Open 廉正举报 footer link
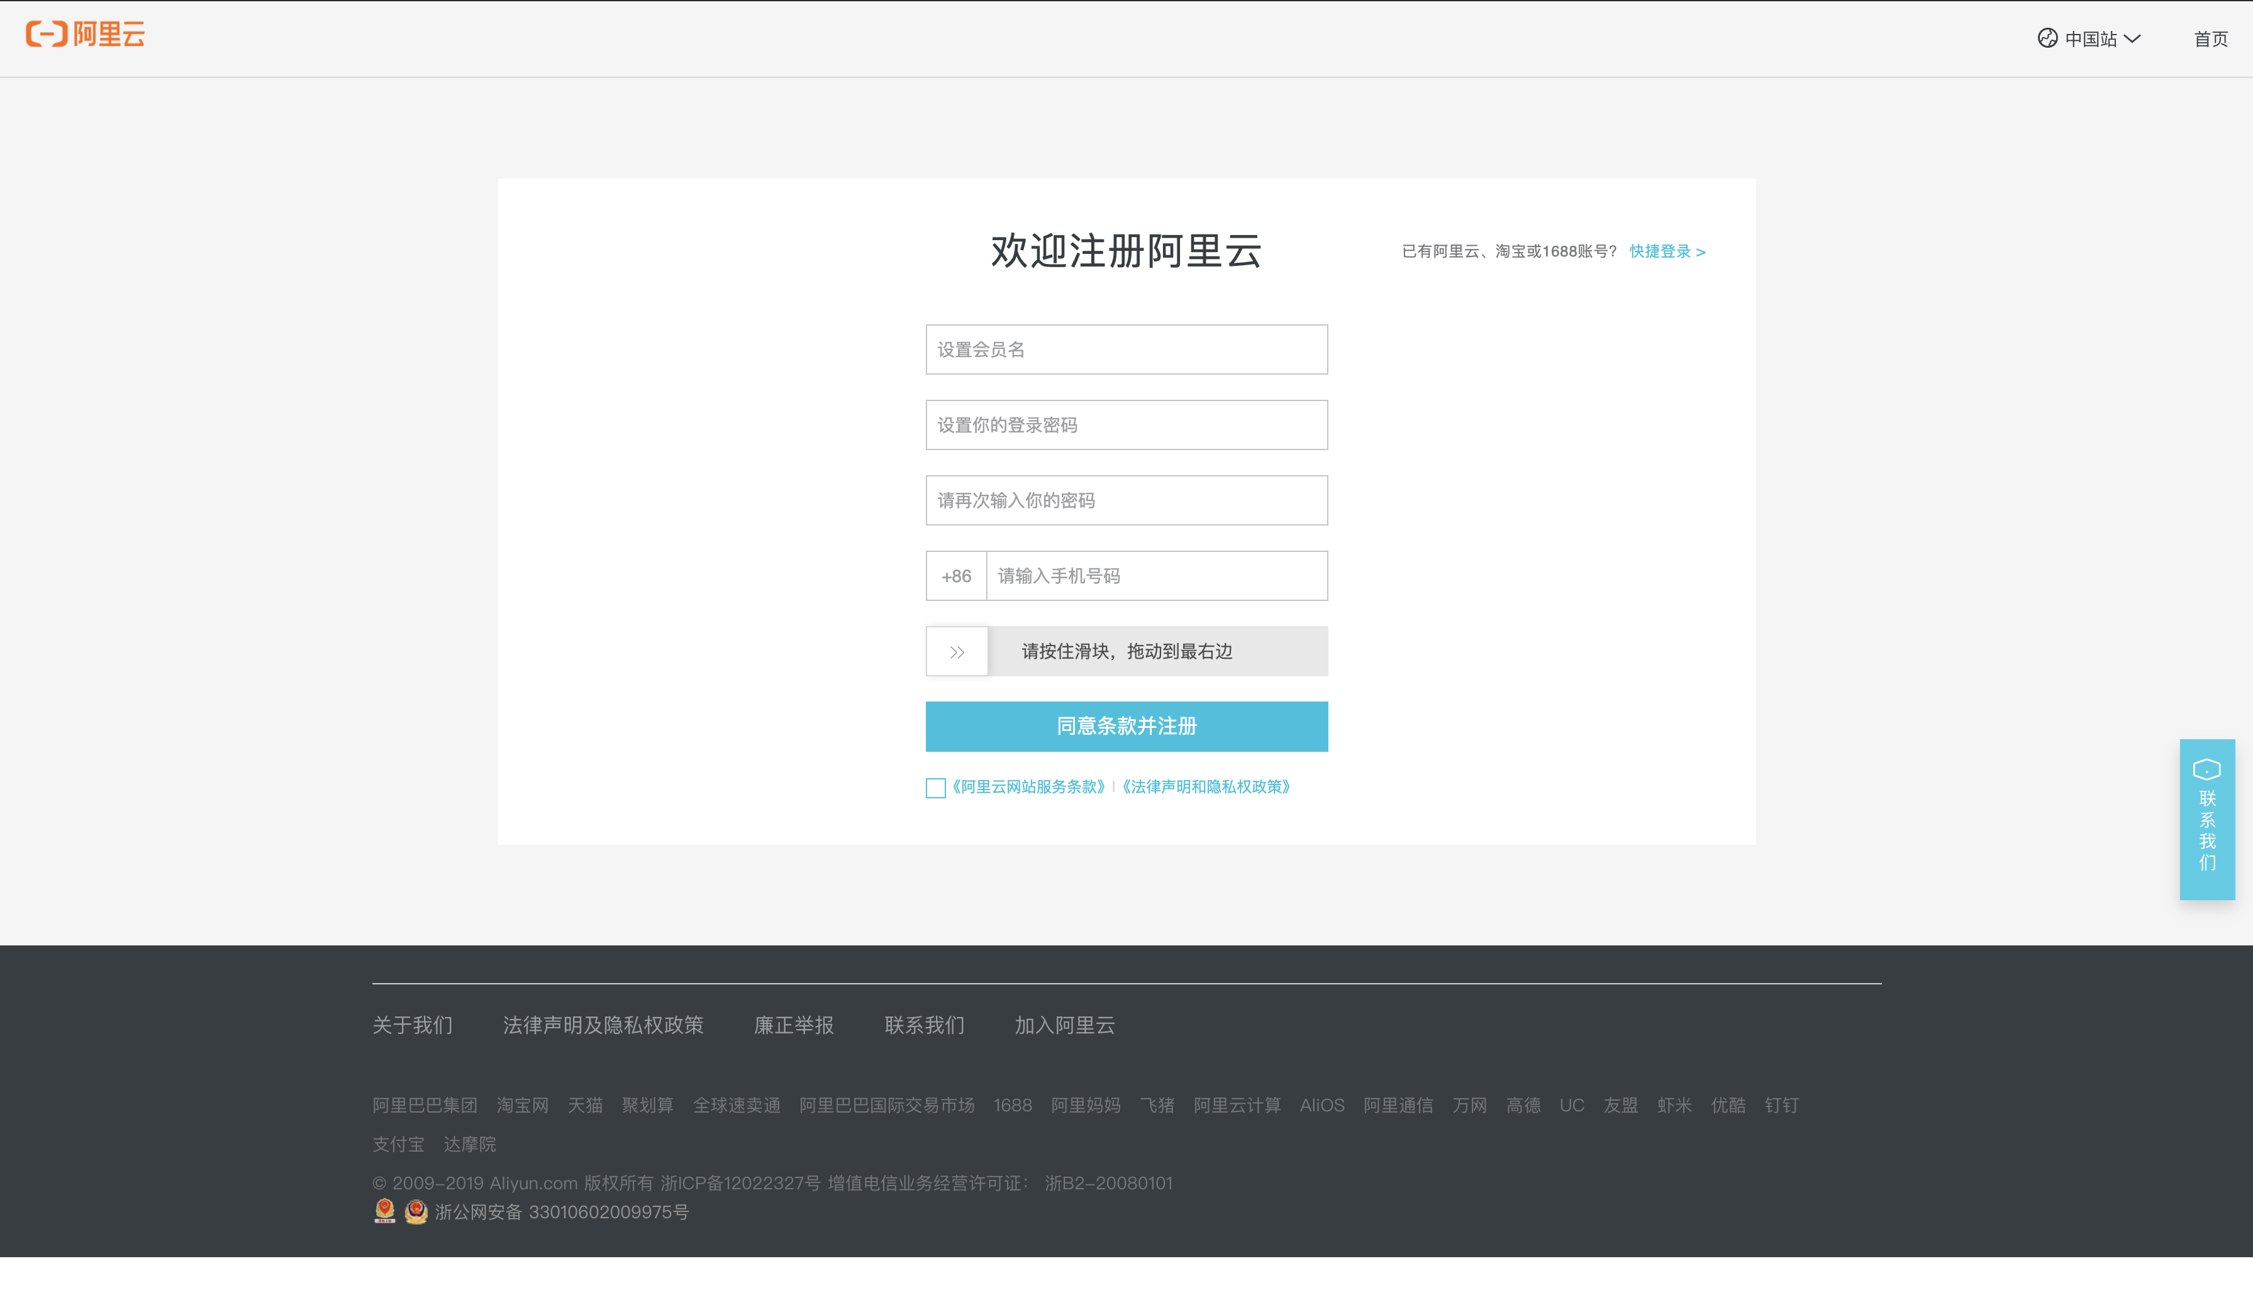The height and width of the screenshot is (1310, 2253). [x=793, y=1025]
